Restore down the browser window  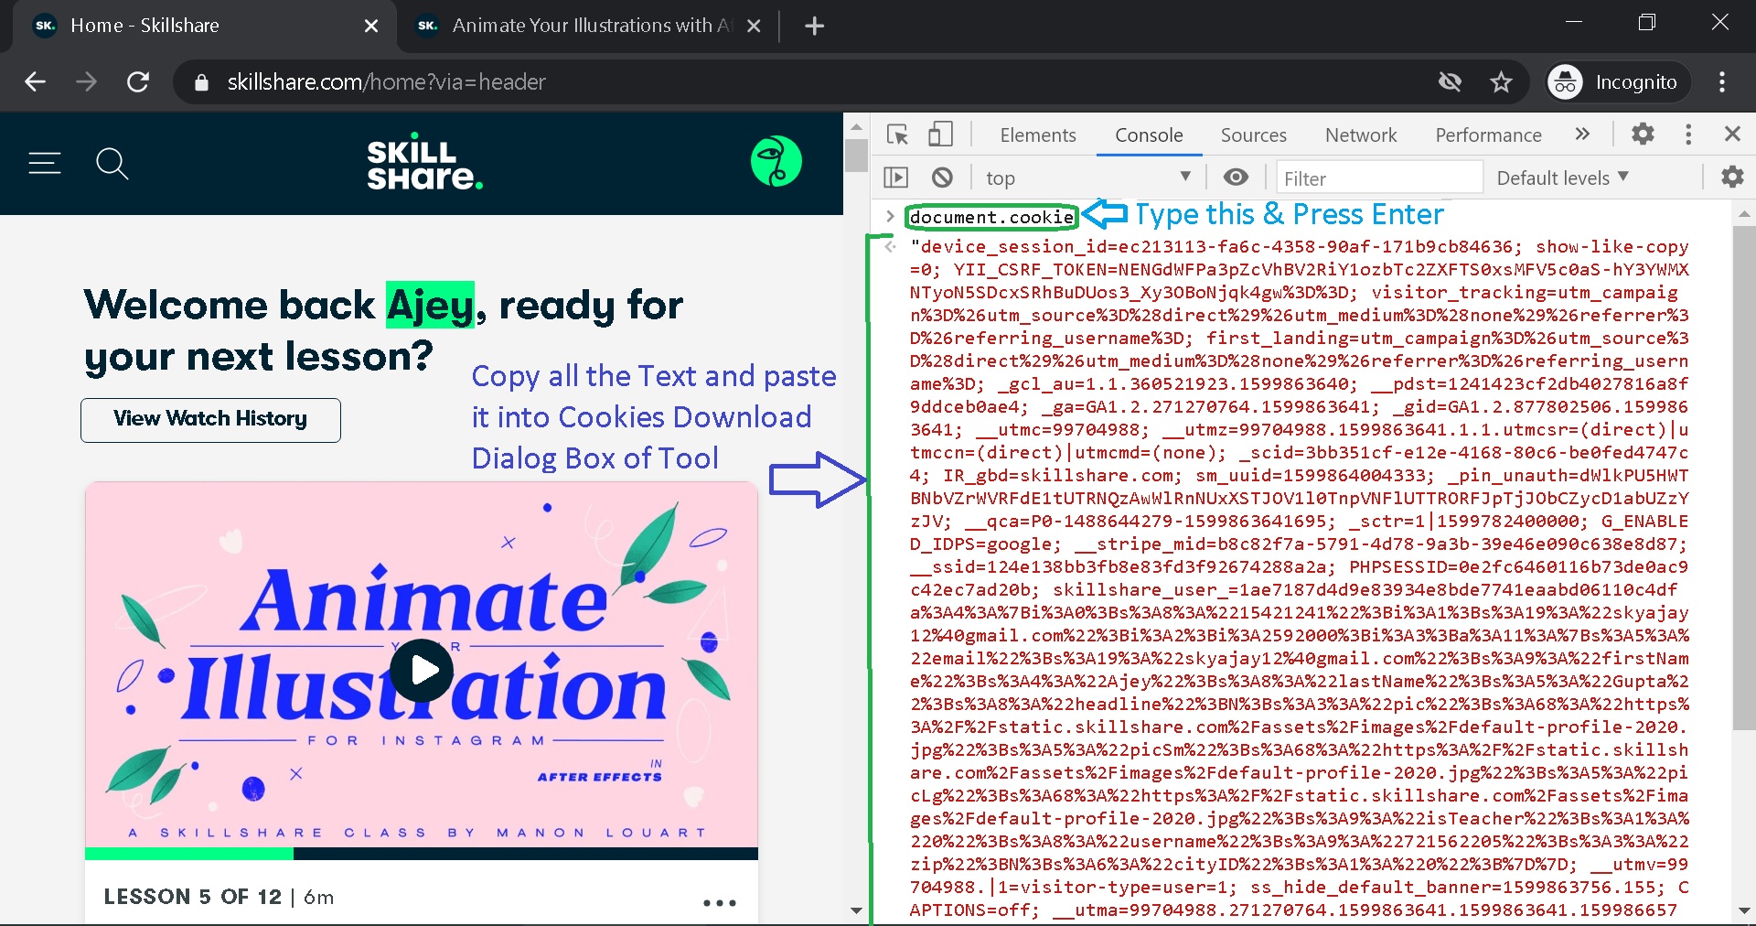[1647, 22]
